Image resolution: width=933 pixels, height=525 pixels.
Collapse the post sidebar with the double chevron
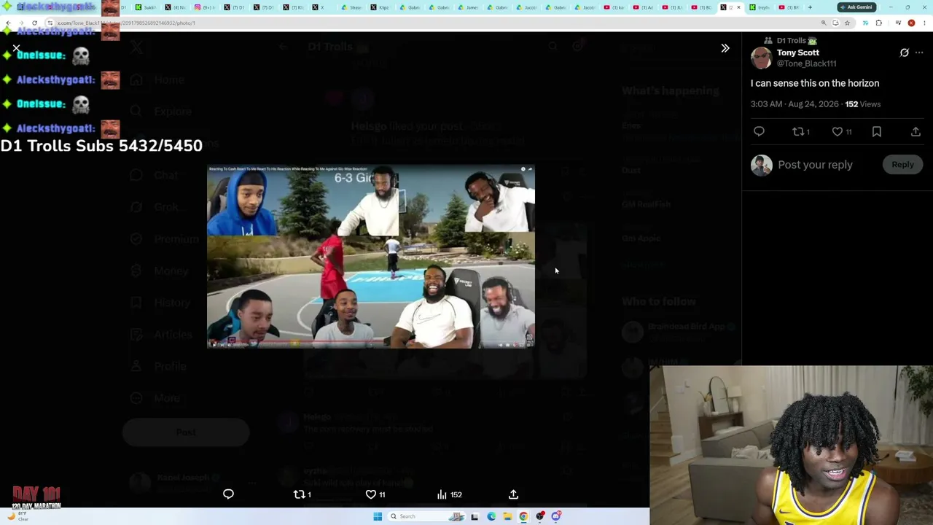point(725,48)
